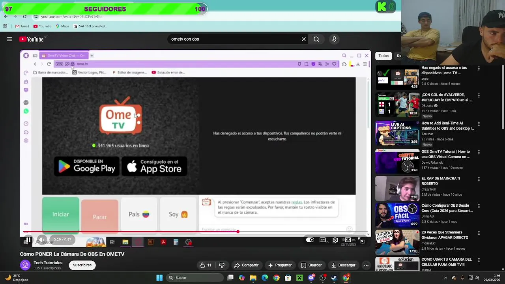
Task: Open the YouTube hamburger guide menu
Action: [x=9, y=39]
